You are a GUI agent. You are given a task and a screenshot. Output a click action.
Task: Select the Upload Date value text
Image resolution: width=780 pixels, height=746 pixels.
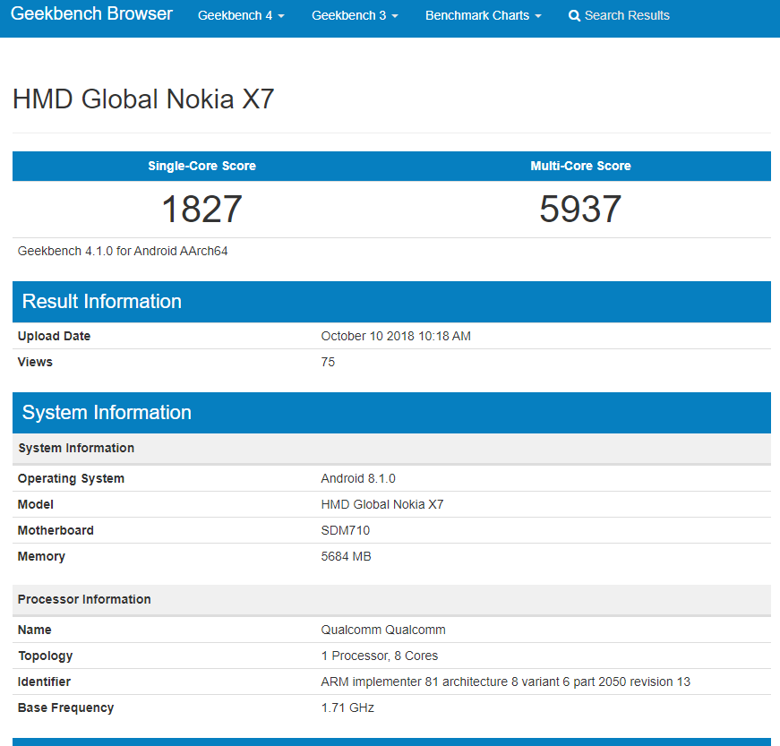(396, 336)
